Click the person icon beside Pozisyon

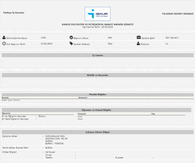point(138,44)
